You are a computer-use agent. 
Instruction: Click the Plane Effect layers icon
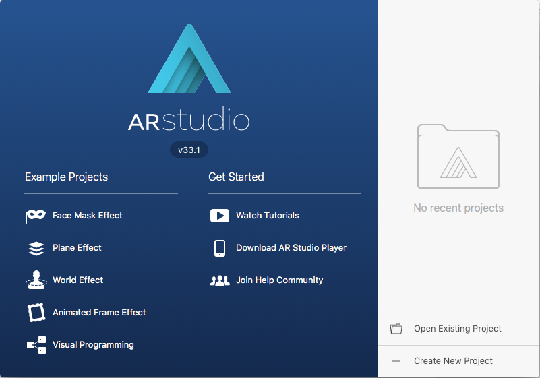tap(36, 248)
